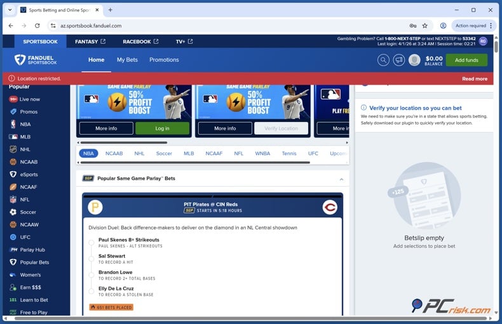Open the Promotions navigation tab
Viewport: 502px width, 324px height.
164,60
